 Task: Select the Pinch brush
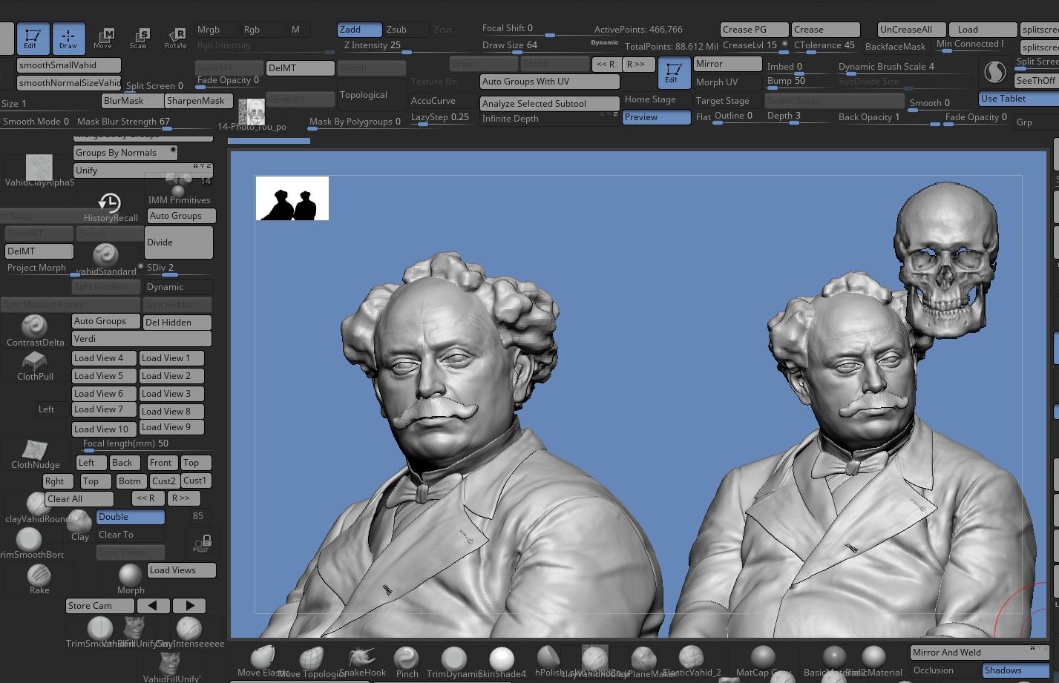pos(407,659)
